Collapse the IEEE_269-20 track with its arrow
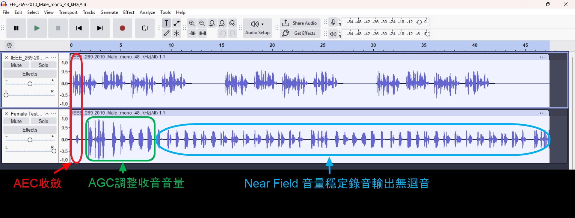Screen dimensions: 575x218 click(47, 57)
